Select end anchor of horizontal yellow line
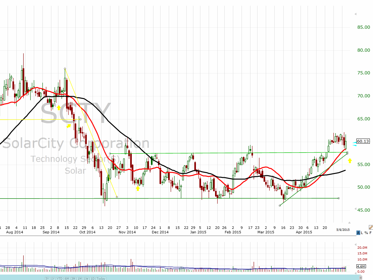The height and width of the screenshot is (280, 373). [80, 119]
